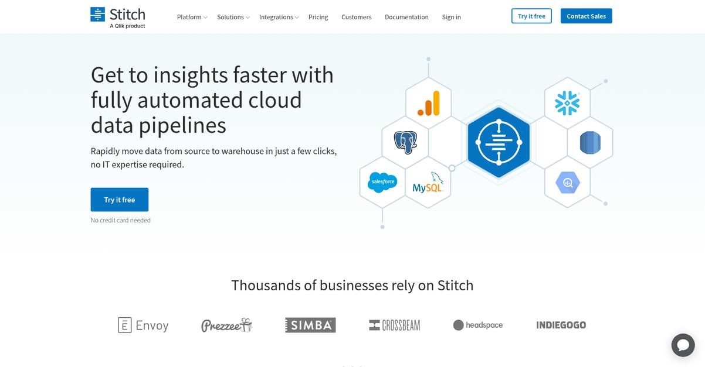This screenshot has height=367, width=705.
Task: Go to Sign in
Action: point(452,17)
